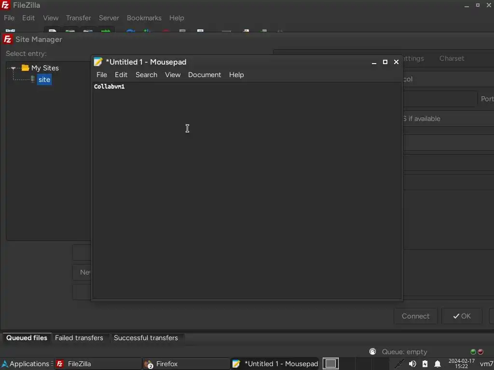
Task: Click the queue speed gauge icon
Action: click(x=373, y=351)
